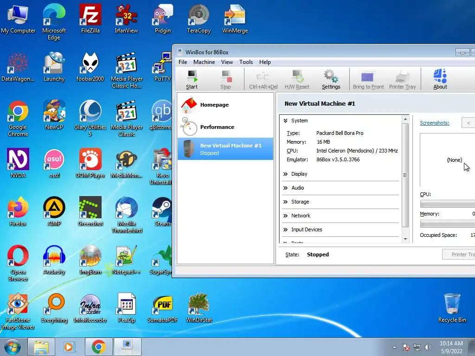Open the Machine menu
Image resolution: width=475 pixels, height=356 pixels.
tap(204, 62)
